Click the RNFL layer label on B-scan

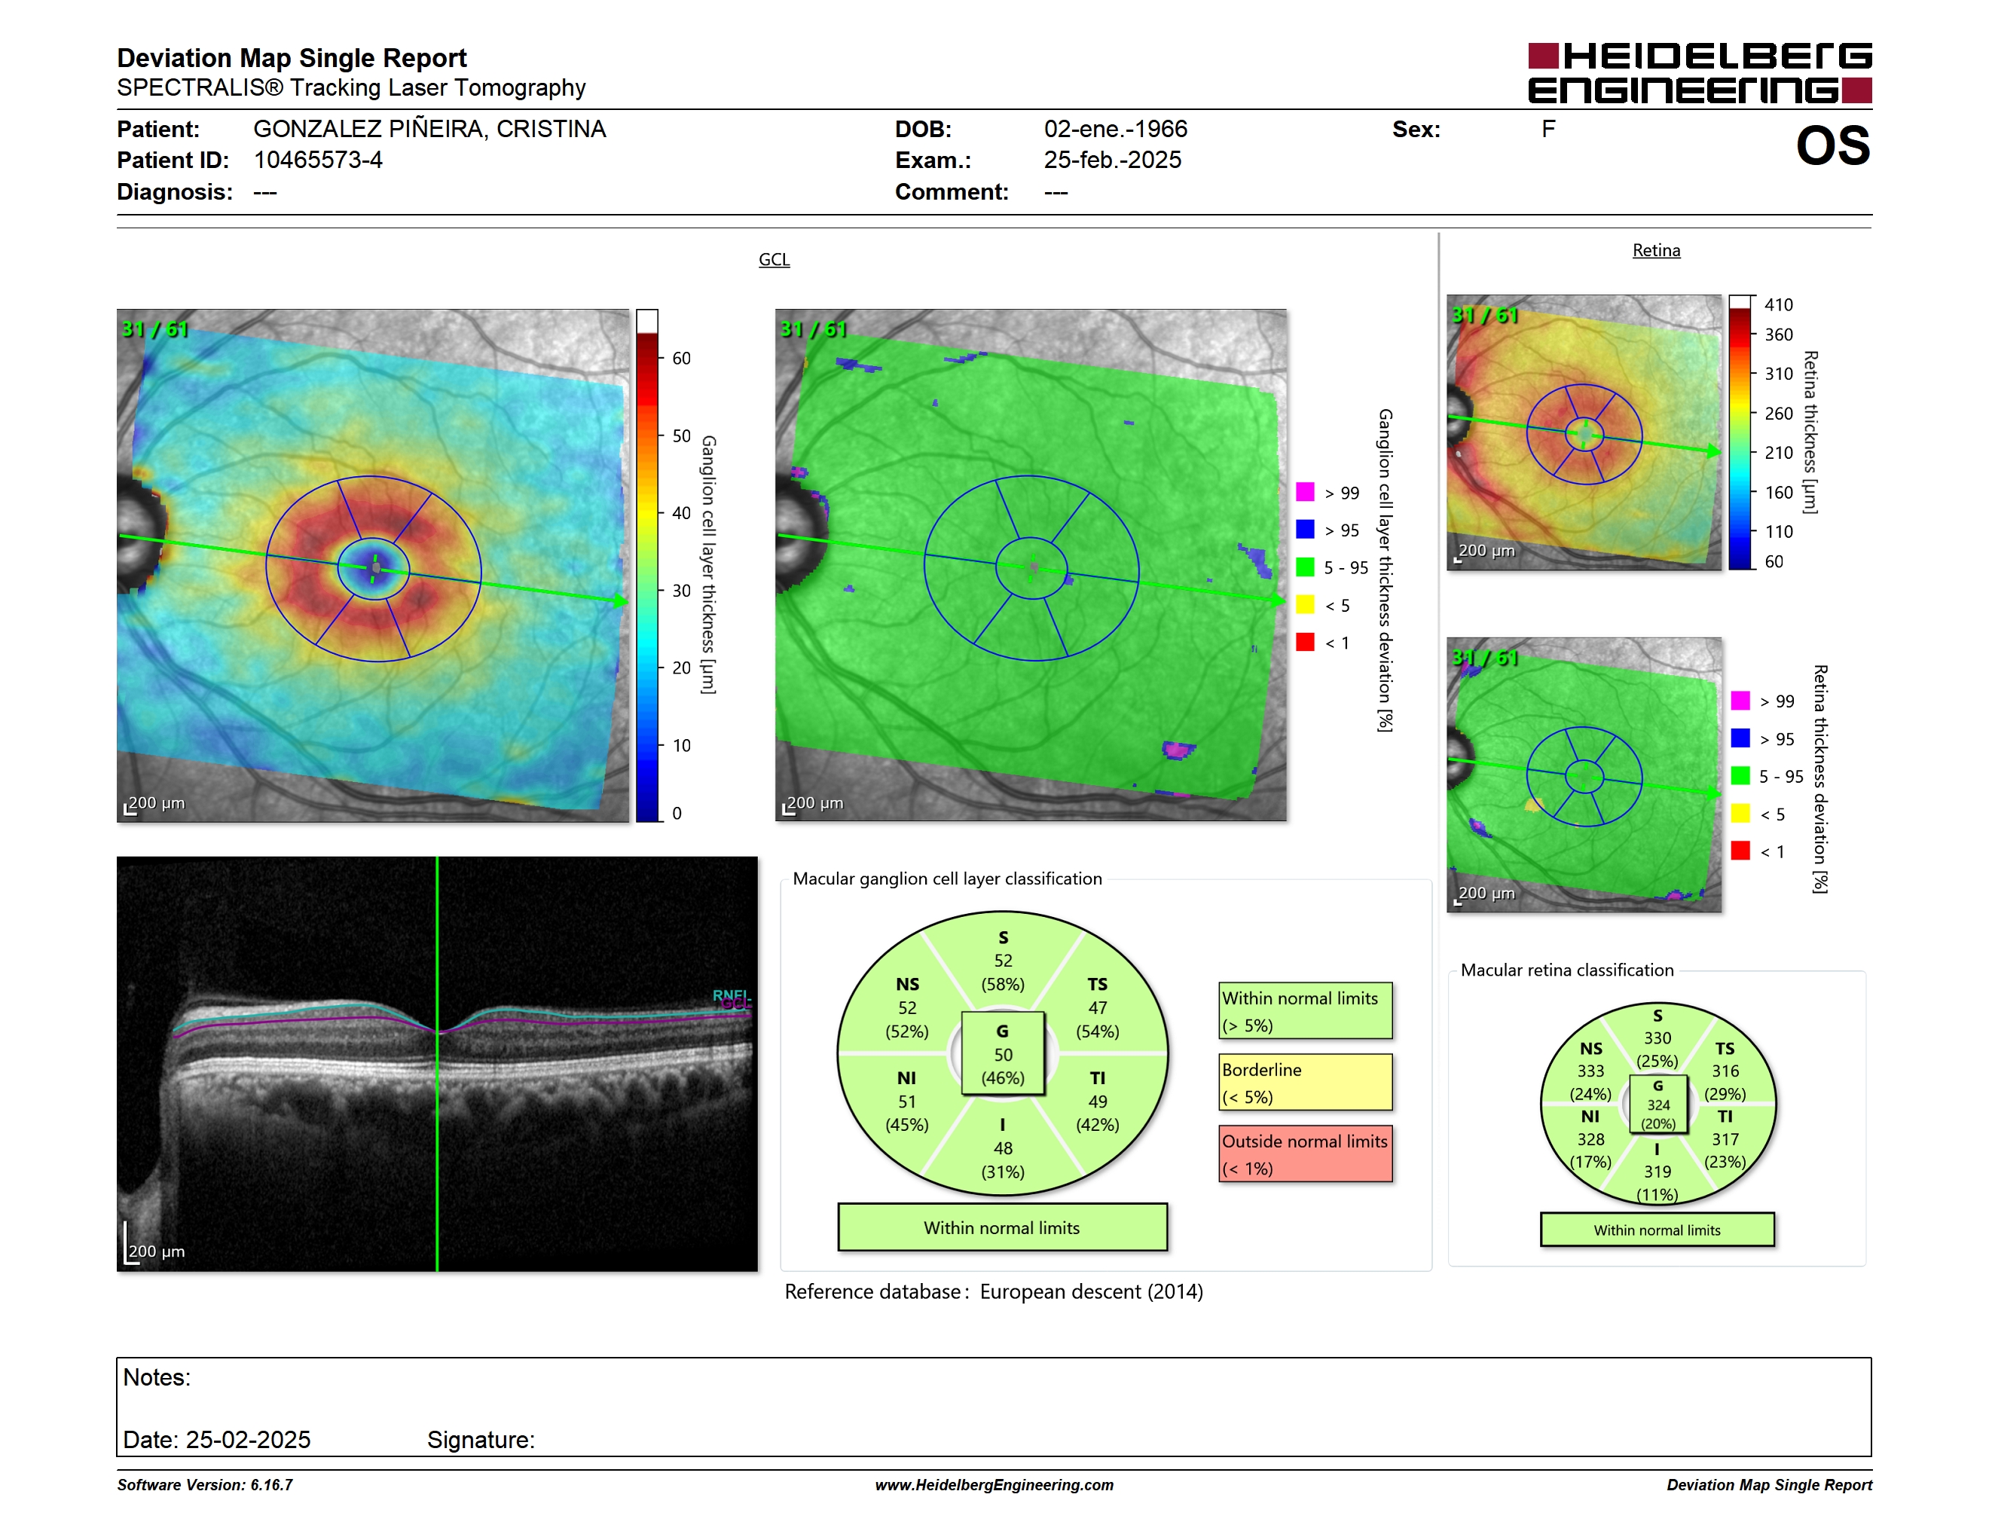pyautogui.click(x=730, y=995)
